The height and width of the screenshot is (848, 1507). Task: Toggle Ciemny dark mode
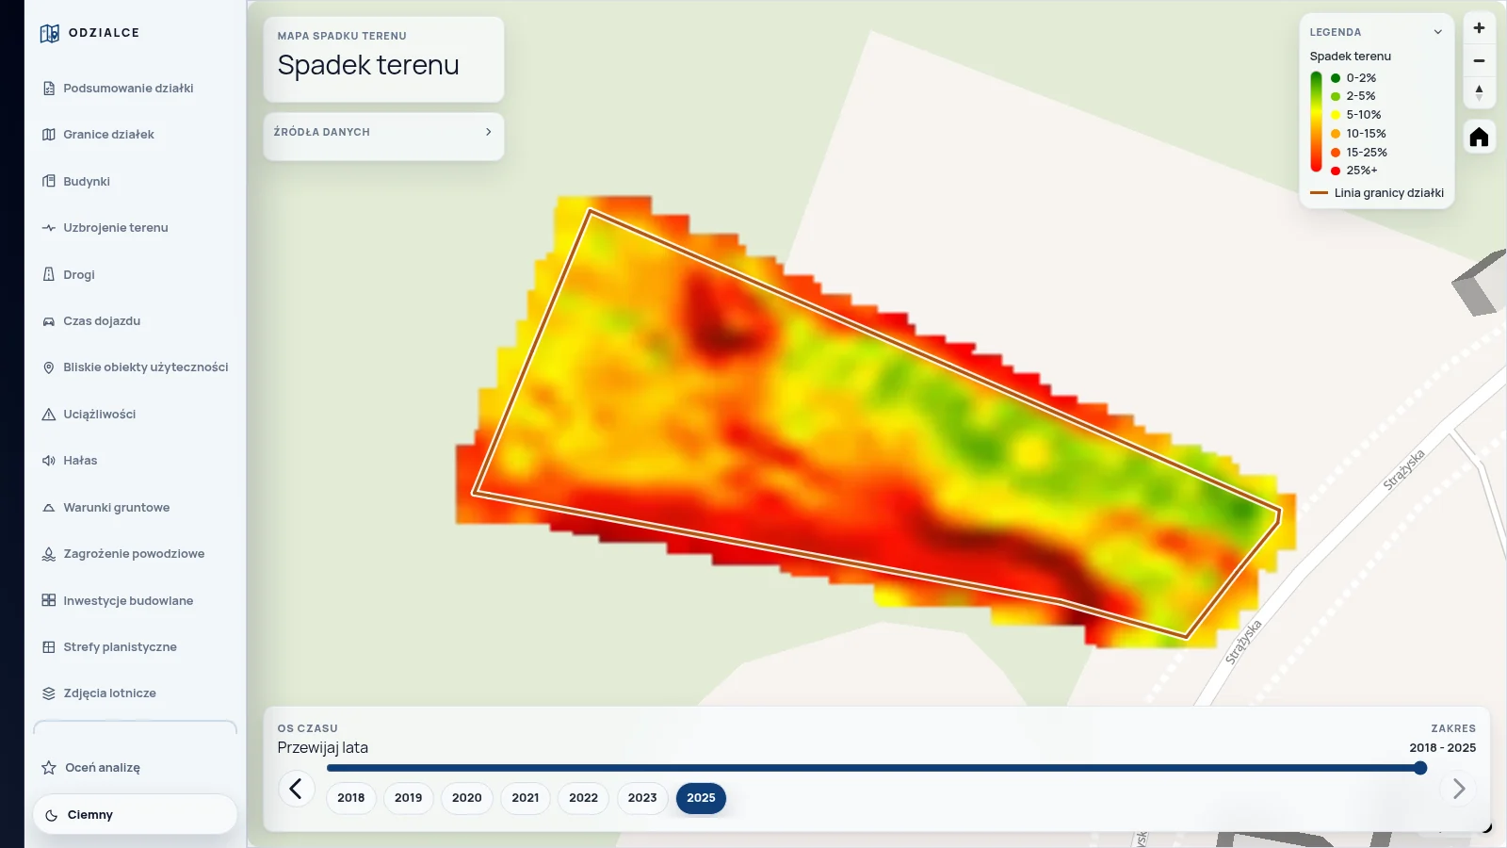pos(135,815)
